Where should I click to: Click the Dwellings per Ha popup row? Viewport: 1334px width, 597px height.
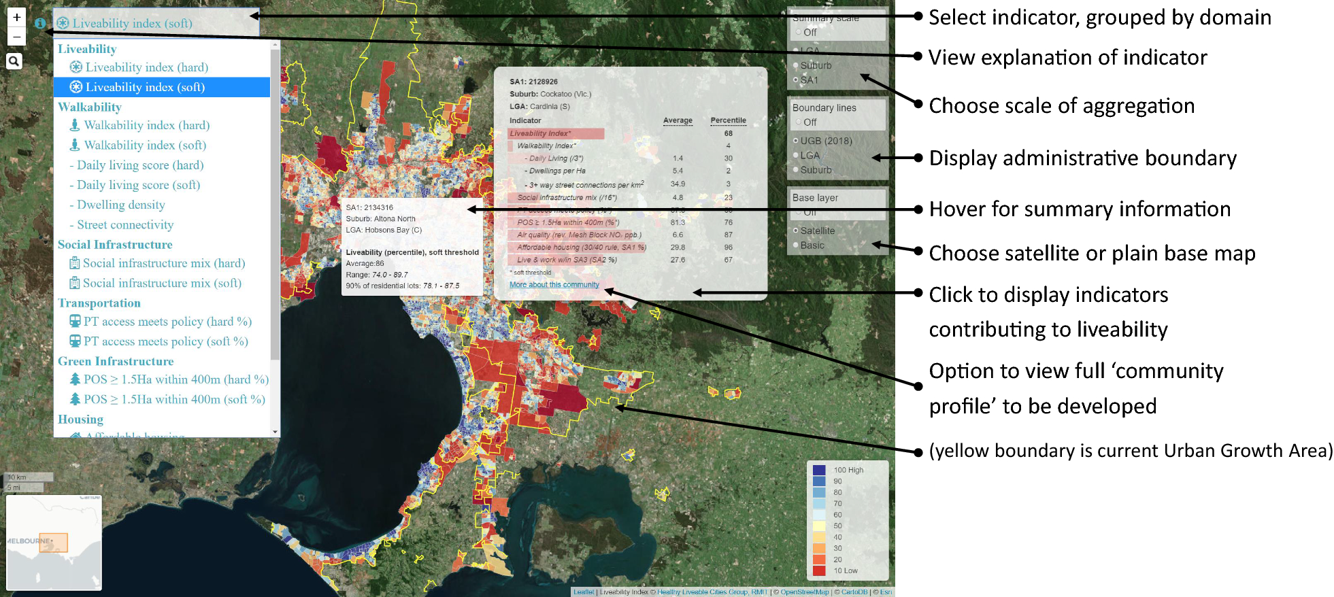click(627, 171)
